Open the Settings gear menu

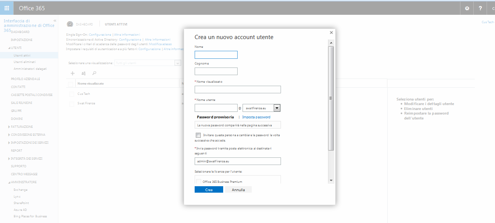[x=467, y=8]
